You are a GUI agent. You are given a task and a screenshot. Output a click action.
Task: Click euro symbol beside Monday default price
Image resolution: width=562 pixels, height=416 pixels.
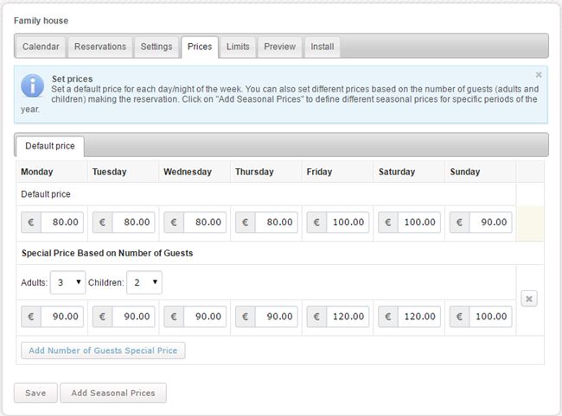coord(30,222)
